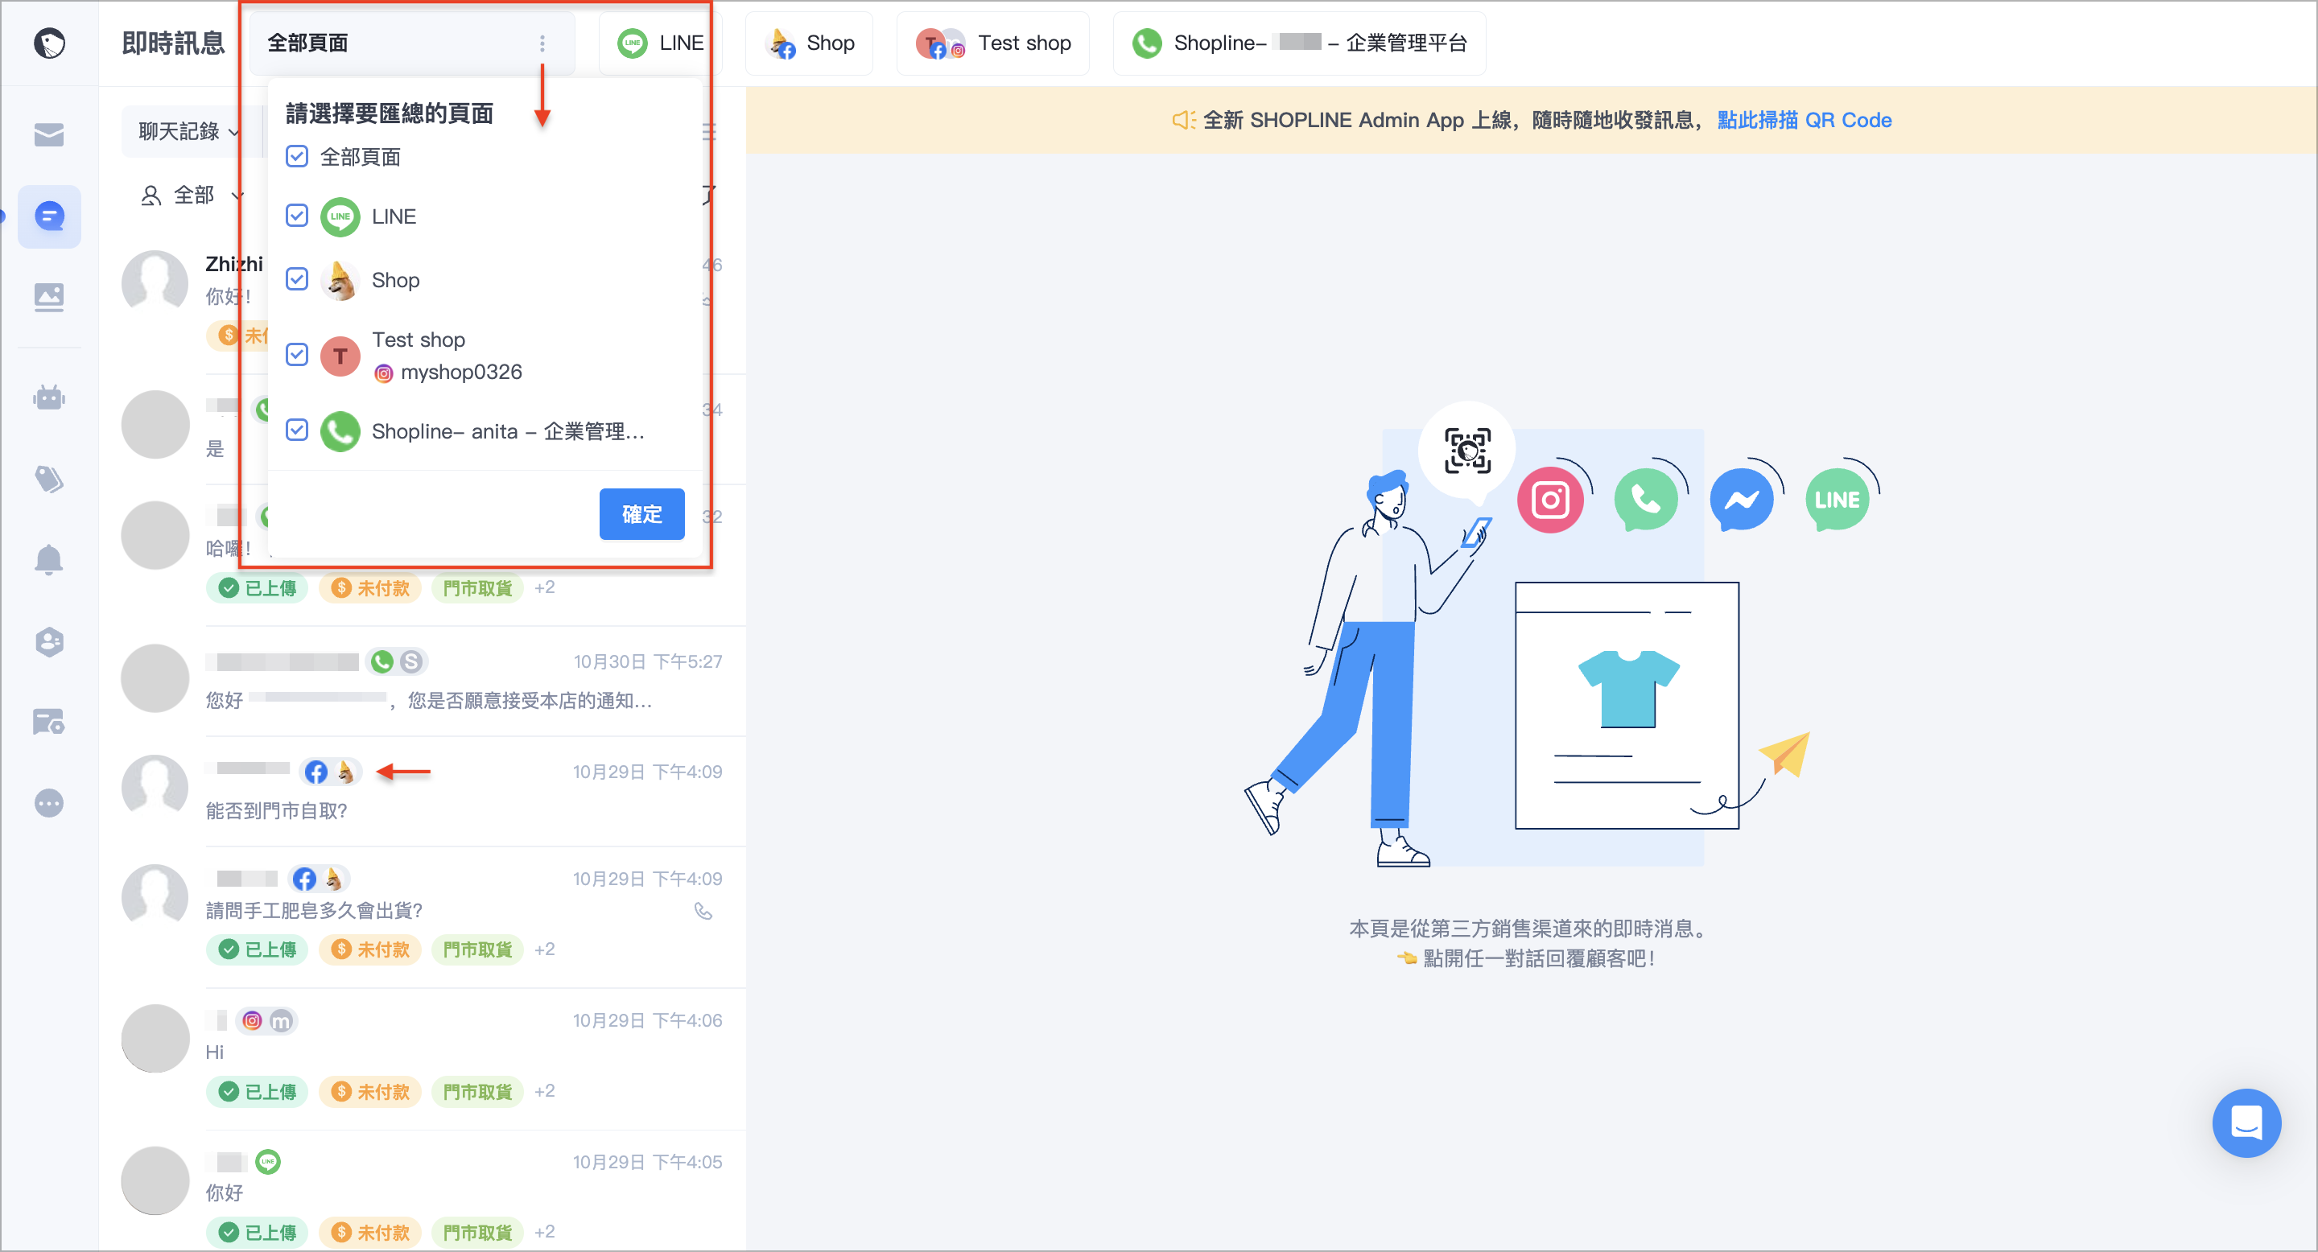Expand +2 tags on the 哈囉 conversation
The image size is (2318, 1252).
[x=544, y=587]
